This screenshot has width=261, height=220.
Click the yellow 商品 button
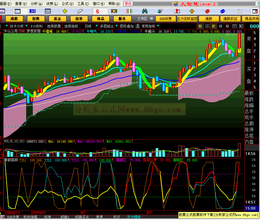(101, 19)
